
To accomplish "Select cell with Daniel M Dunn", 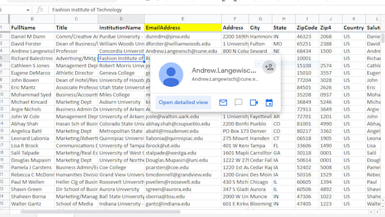I will click(x=32, y=37).
